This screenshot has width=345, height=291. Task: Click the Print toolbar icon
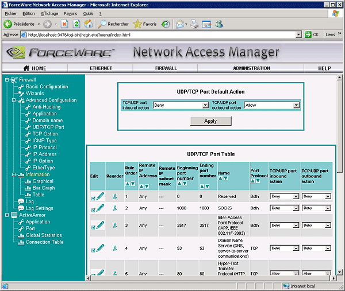pyautogui.click(x=194, y=24)
